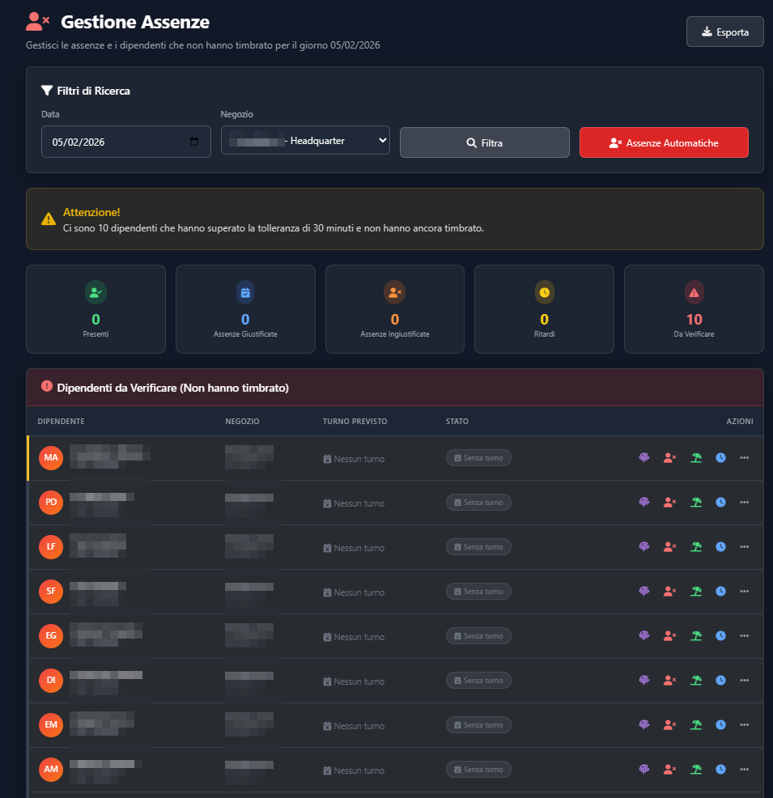Open the Negozio Headquarter dropdown
The height and width of the screenshot is (798, 773).
305,141
